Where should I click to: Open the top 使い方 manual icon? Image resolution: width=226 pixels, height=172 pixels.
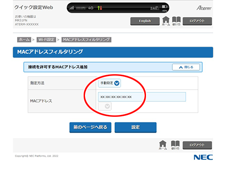176,21
